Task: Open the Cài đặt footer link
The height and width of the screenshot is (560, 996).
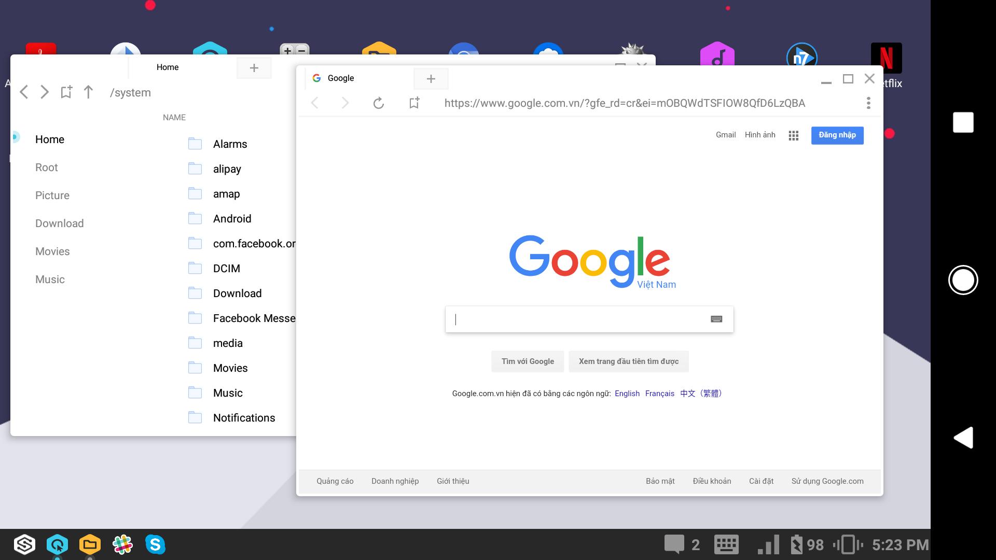Action: [761, 481]
